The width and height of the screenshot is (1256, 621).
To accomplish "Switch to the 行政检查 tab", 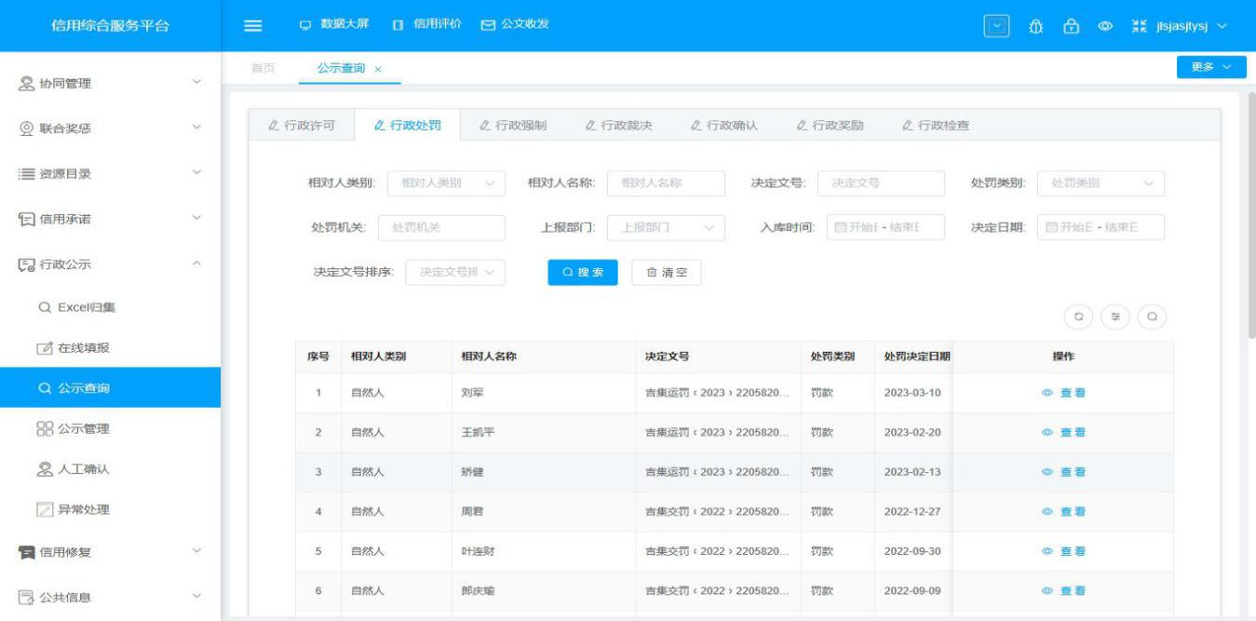I will point(936,126).
